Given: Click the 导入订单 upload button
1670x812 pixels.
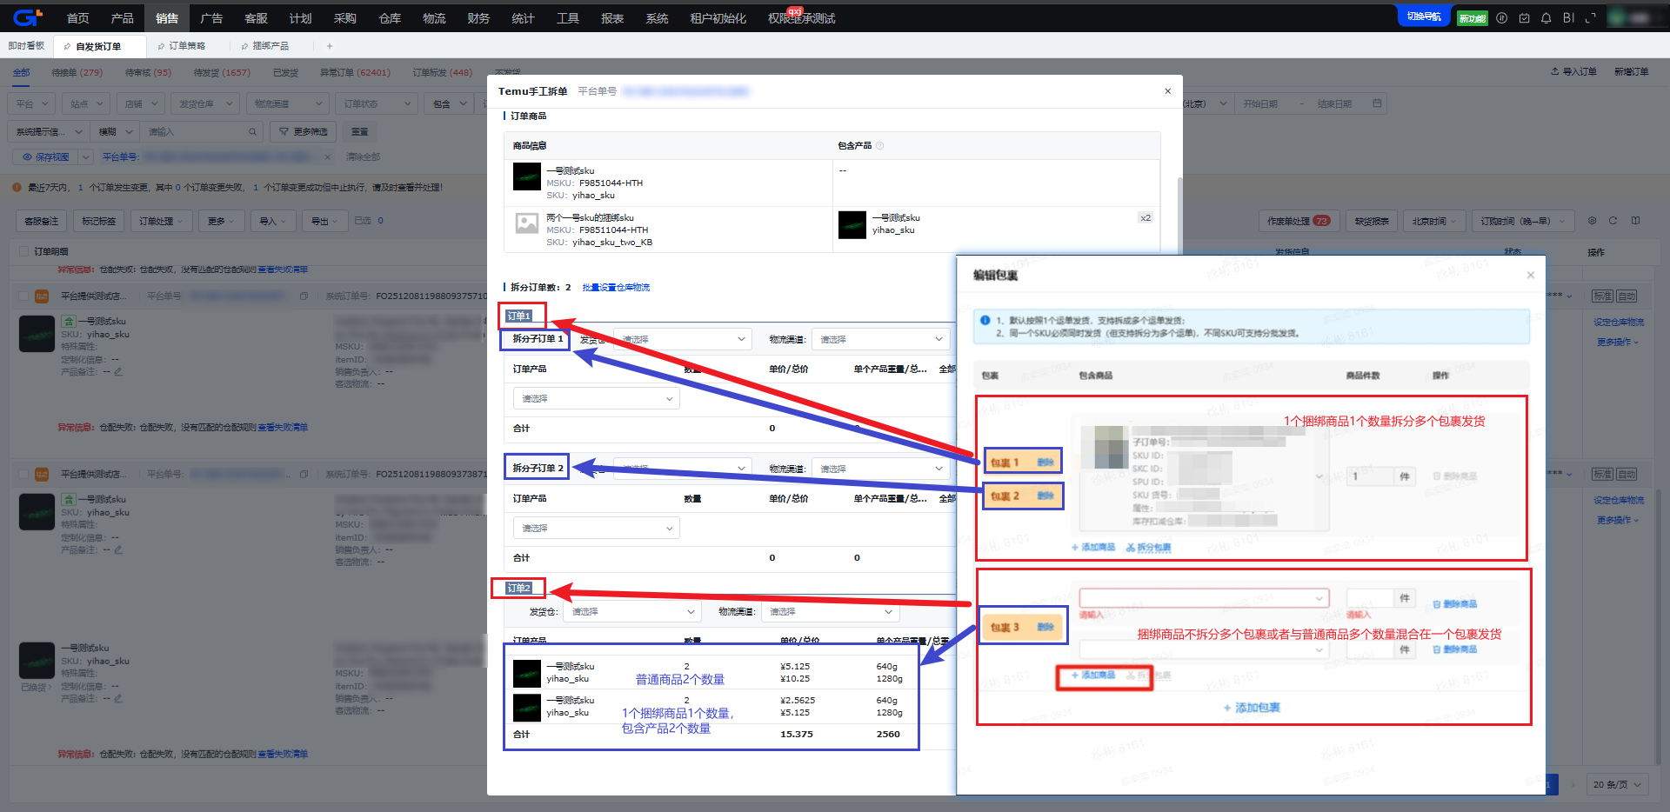Looking at the screenshot, I should [1573, 72].
